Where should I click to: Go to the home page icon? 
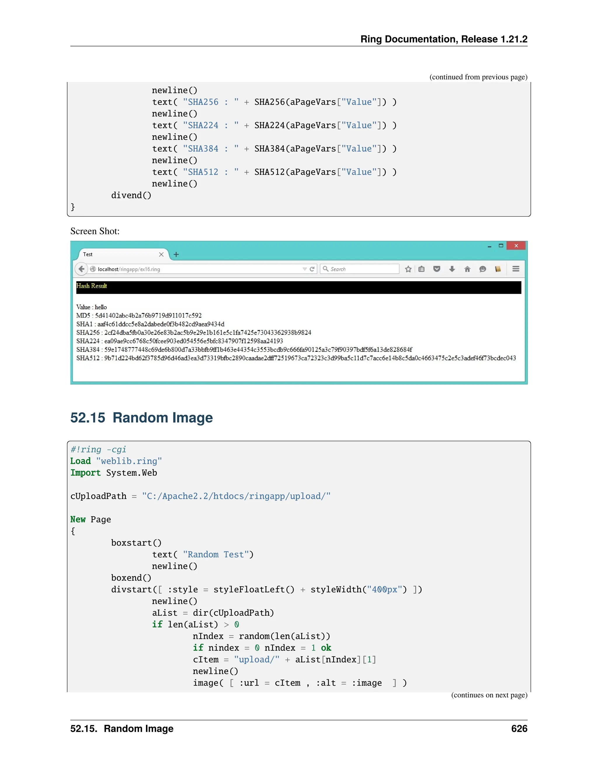pos(467,269)
